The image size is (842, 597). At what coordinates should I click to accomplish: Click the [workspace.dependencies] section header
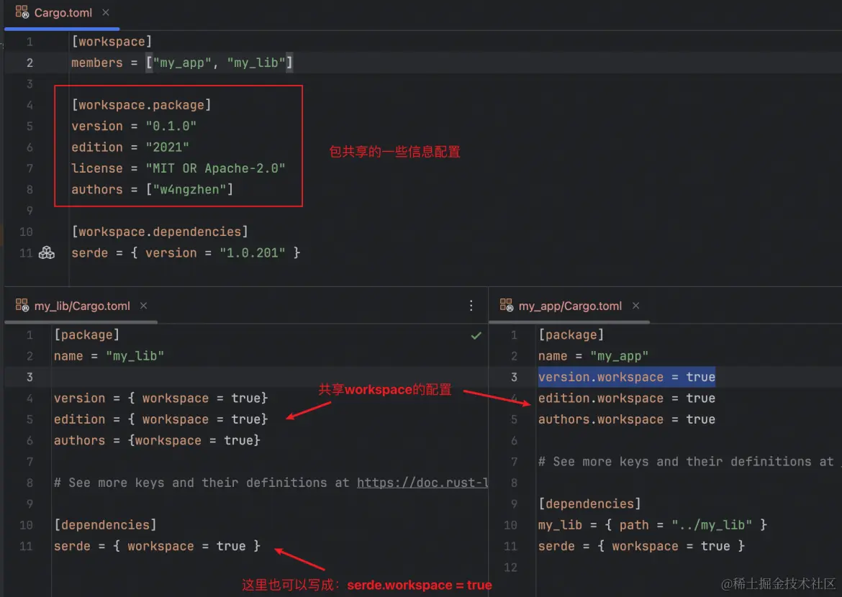(x=159, y=232)
